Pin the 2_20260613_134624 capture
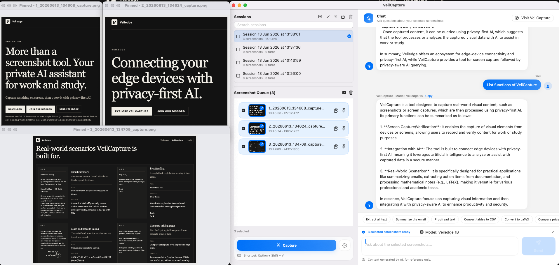Screen dimensions: 559x265 click(344, 128)
